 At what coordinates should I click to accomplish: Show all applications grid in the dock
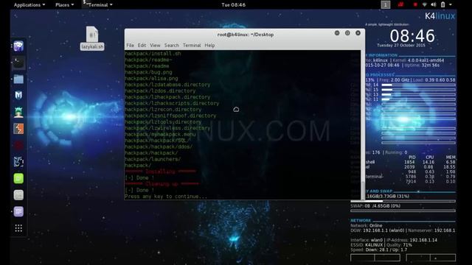click(x=18, y=228)
